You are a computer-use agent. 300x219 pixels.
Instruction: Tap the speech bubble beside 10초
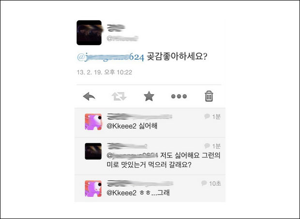(x=204, y=183)
